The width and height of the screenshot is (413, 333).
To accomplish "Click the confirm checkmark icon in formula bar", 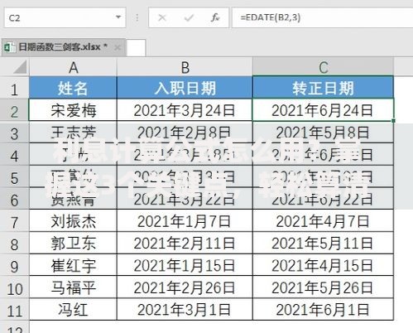I will pos(189,18).
